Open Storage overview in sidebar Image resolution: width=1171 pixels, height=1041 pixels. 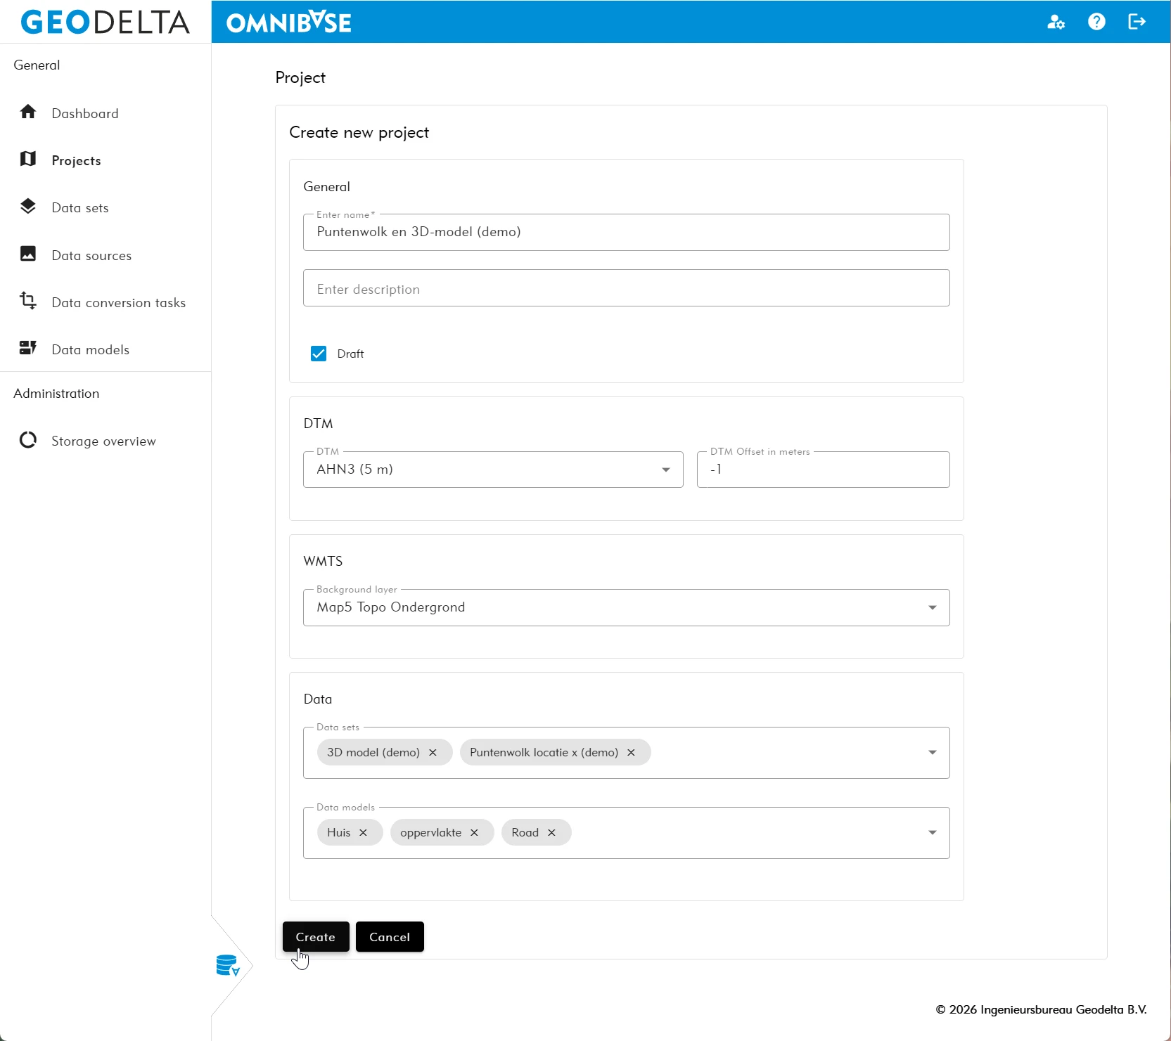coord(103,441)
